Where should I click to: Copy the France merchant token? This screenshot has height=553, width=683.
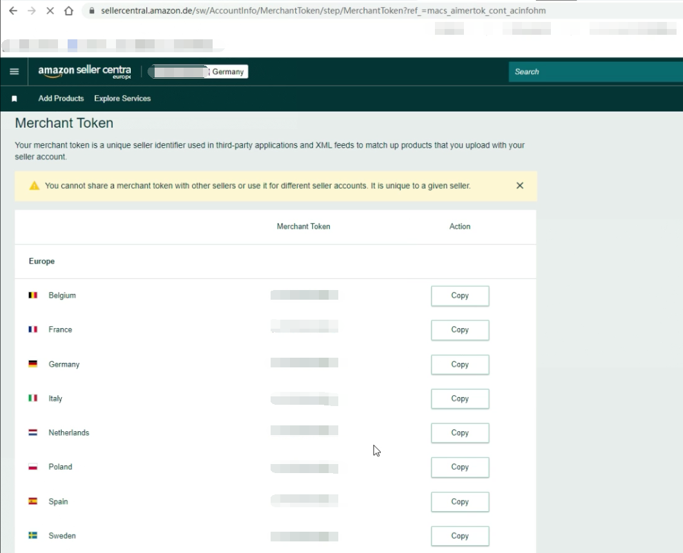pos(460,330)
